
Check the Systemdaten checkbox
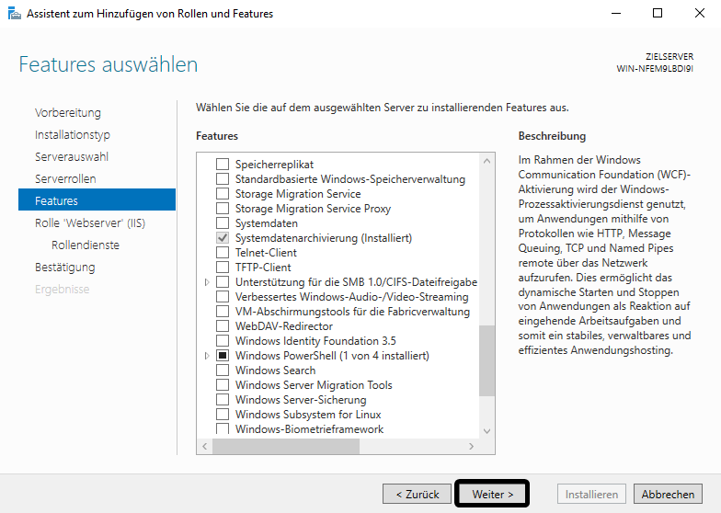click(x=223, y=222)
